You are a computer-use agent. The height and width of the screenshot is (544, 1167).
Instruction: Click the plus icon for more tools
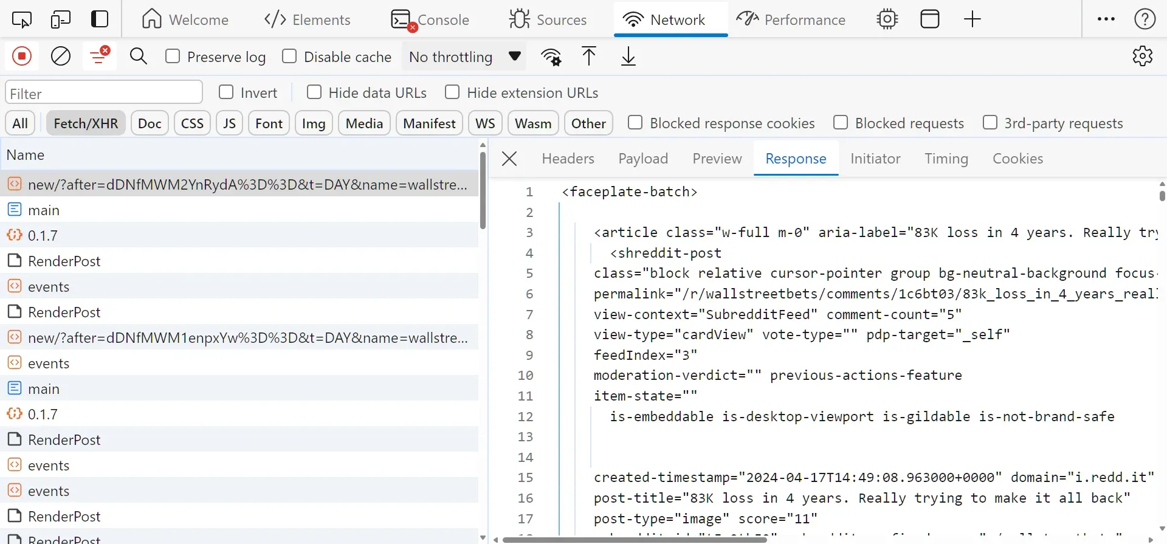(972, 19)
